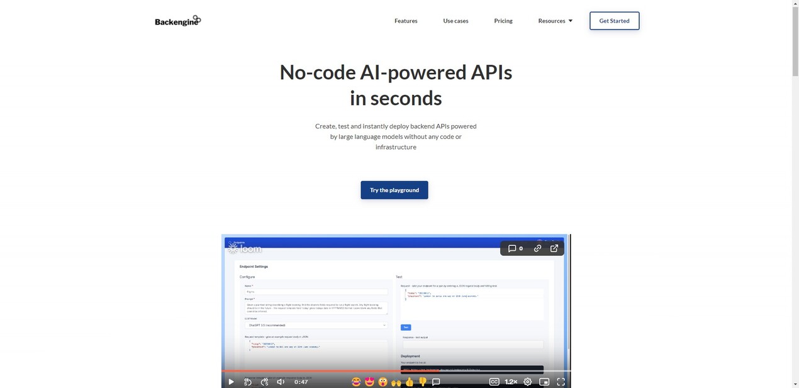Click the Try the playground button
Viewport: 799px width, 388px height.
(x=394, y=190)
